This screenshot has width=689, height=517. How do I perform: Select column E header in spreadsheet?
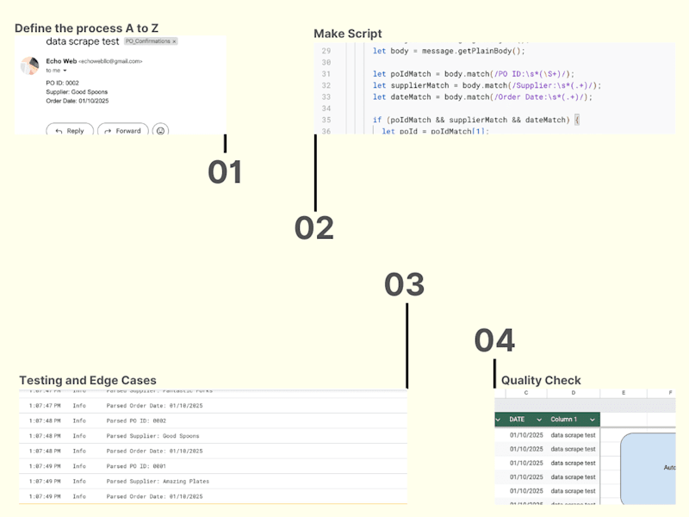624,393
